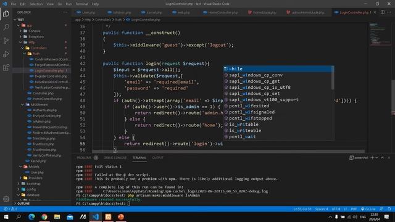Open IsAdmin.php in Middleware folder
Viewport: 395px width, 222px height.
[x=42, y=121]
